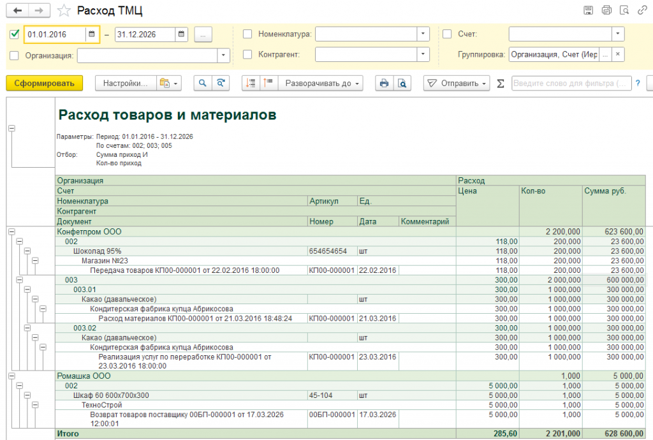
Task: Collapse the Конфетпром ООО group
Action: 11,231
